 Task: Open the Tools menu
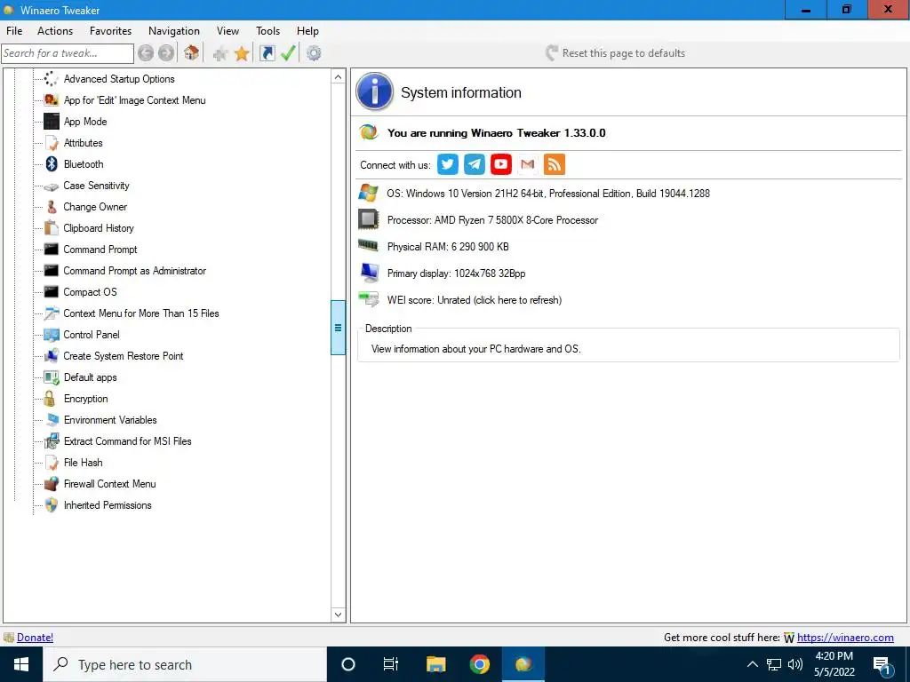click(x=267, y=31)
